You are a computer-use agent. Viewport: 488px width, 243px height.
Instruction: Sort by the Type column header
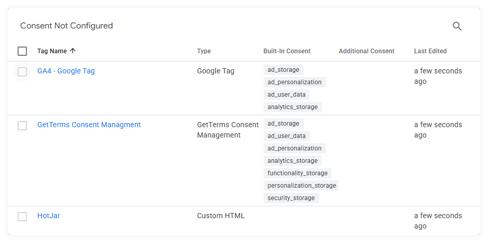tap(204, 51)
